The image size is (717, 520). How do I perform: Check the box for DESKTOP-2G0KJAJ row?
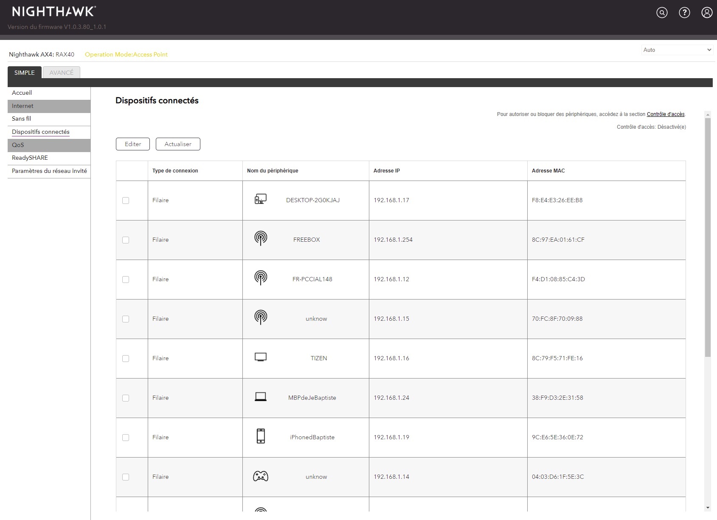[126, 201]
